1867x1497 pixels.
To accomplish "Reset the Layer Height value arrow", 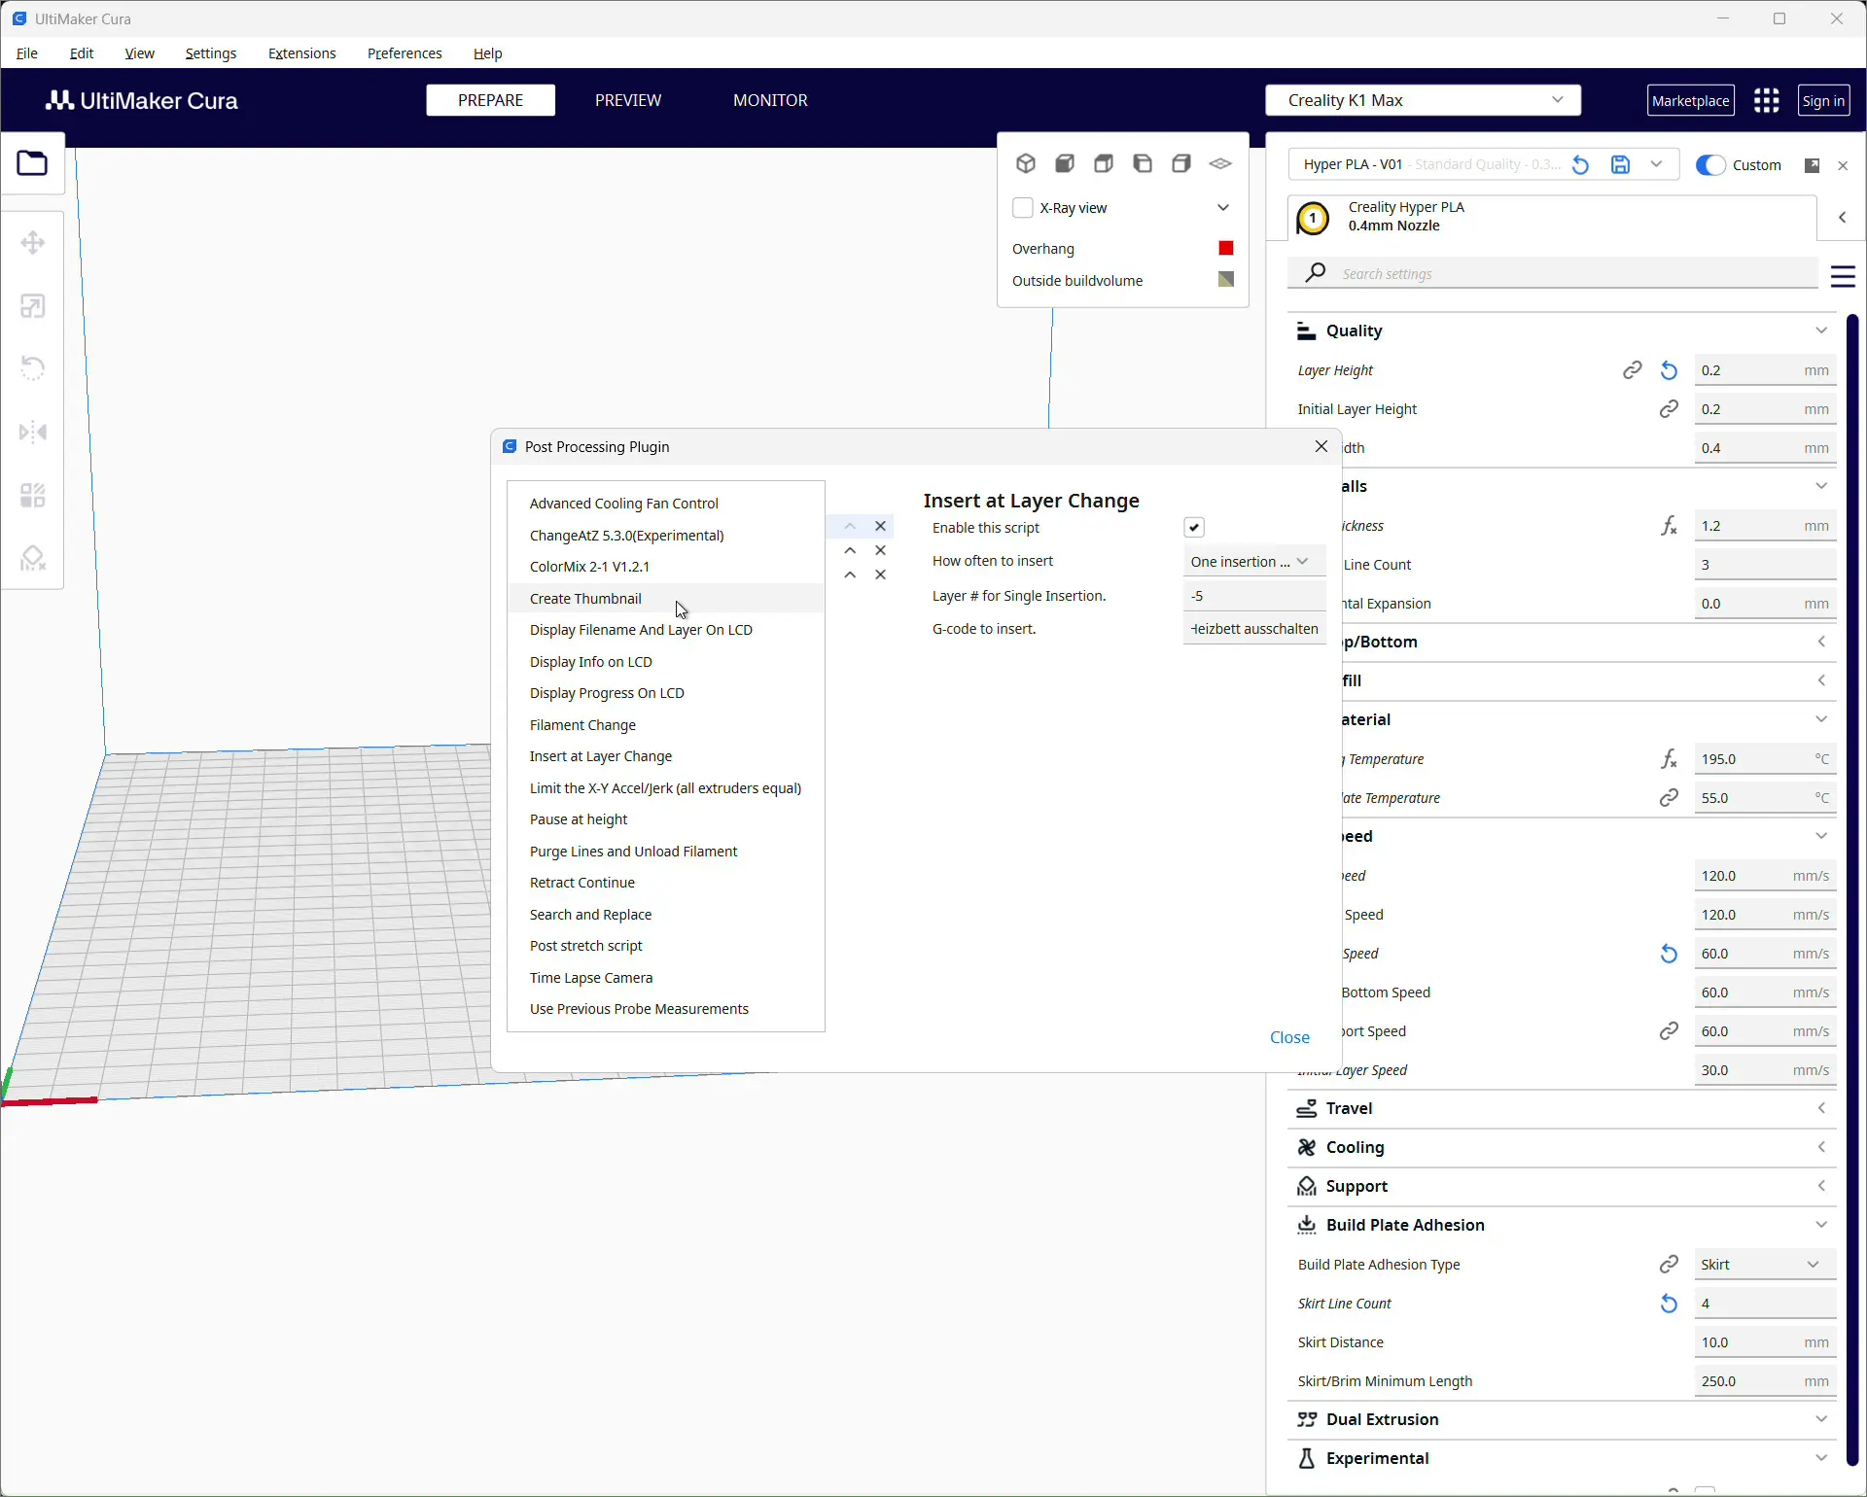I will pyautogui.click(x=1669, y=370).
